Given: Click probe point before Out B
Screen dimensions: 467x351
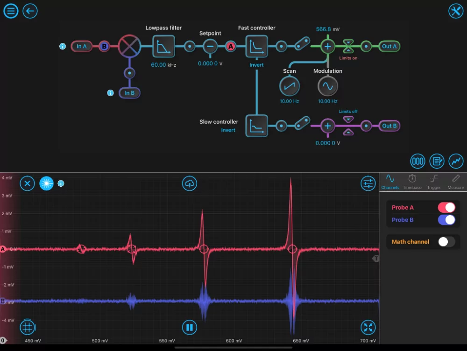Looking at the screenshot, I should [366, 126].
